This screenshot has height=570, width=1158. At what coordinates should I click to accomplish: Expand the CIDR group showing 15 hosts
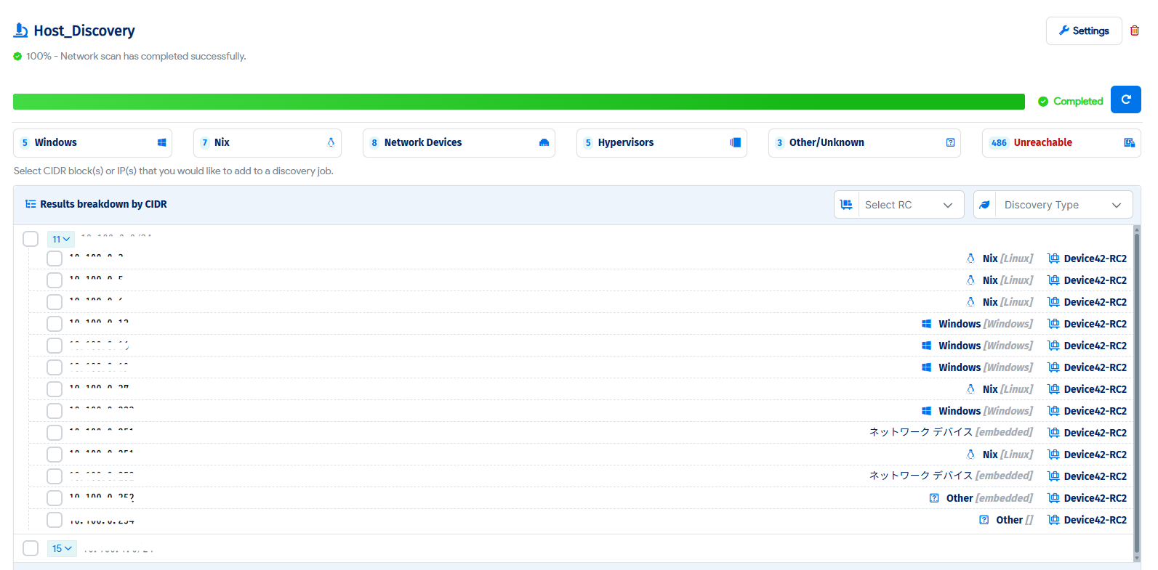62,548
